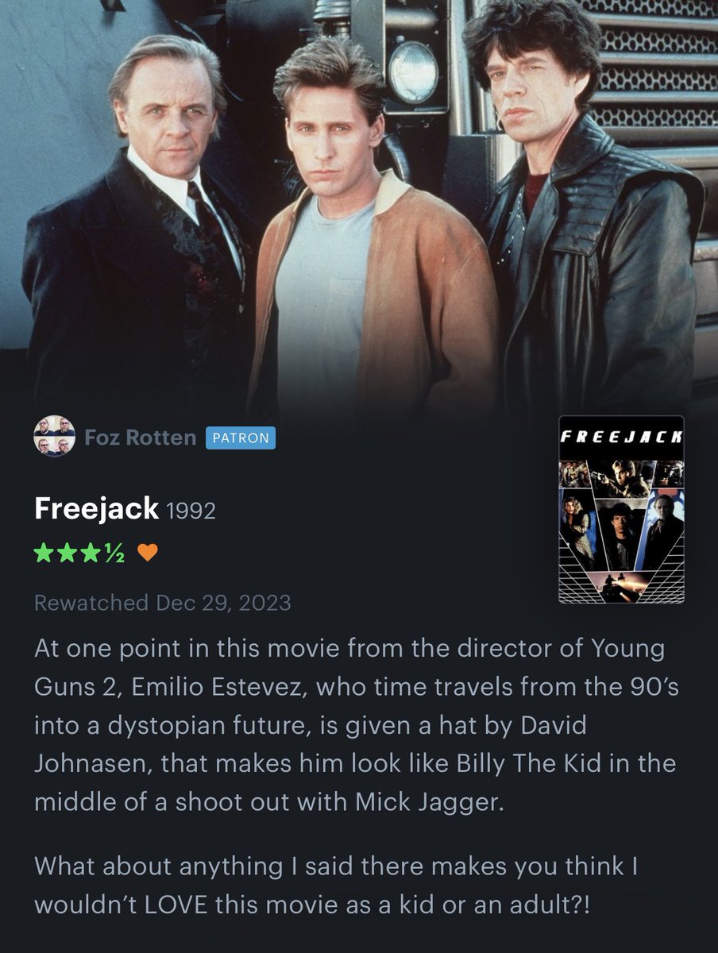Screen dimensions: 718x953
Task: Open the Foz Rotten username link
Action: coord(140,438)
